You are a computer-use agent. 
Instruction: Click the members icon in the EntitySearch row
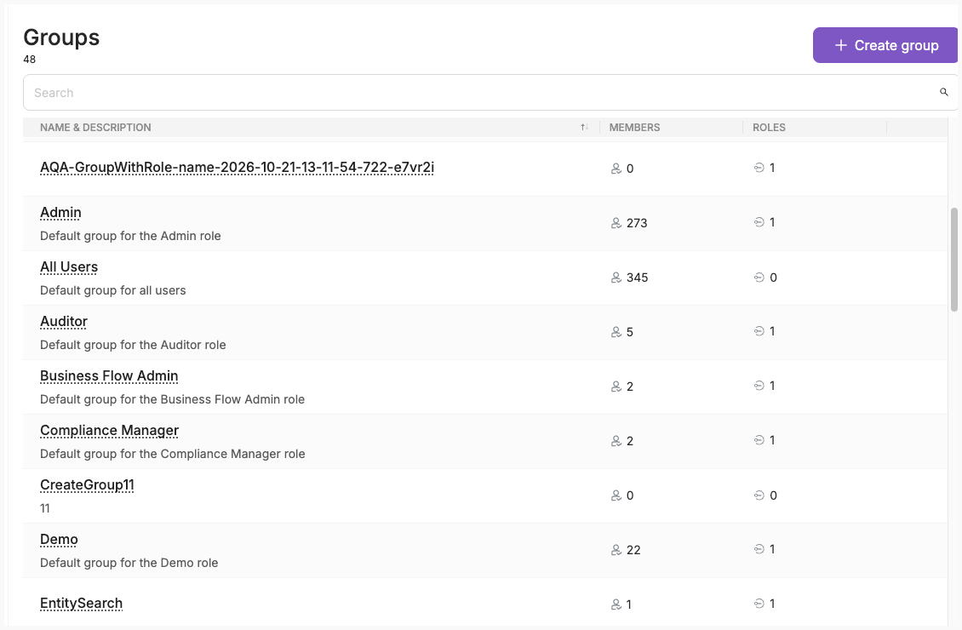(616, 604)
